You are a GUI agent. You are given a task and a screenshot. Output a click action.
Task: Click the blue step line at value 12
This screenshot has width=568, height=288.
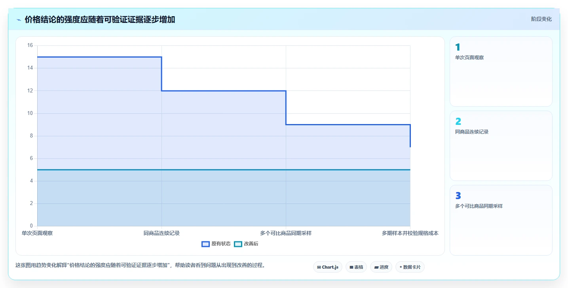click(x=224, y=91)
